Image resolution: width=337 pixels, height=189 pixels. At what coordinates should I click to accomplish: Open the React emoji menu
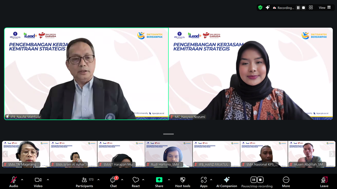(136, 182)
